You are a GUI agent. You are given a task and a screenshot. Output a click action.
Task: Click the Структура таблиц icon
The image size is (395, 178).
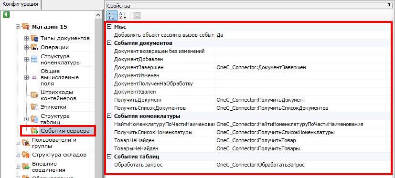pyautogui.click(x=34, y=119)
